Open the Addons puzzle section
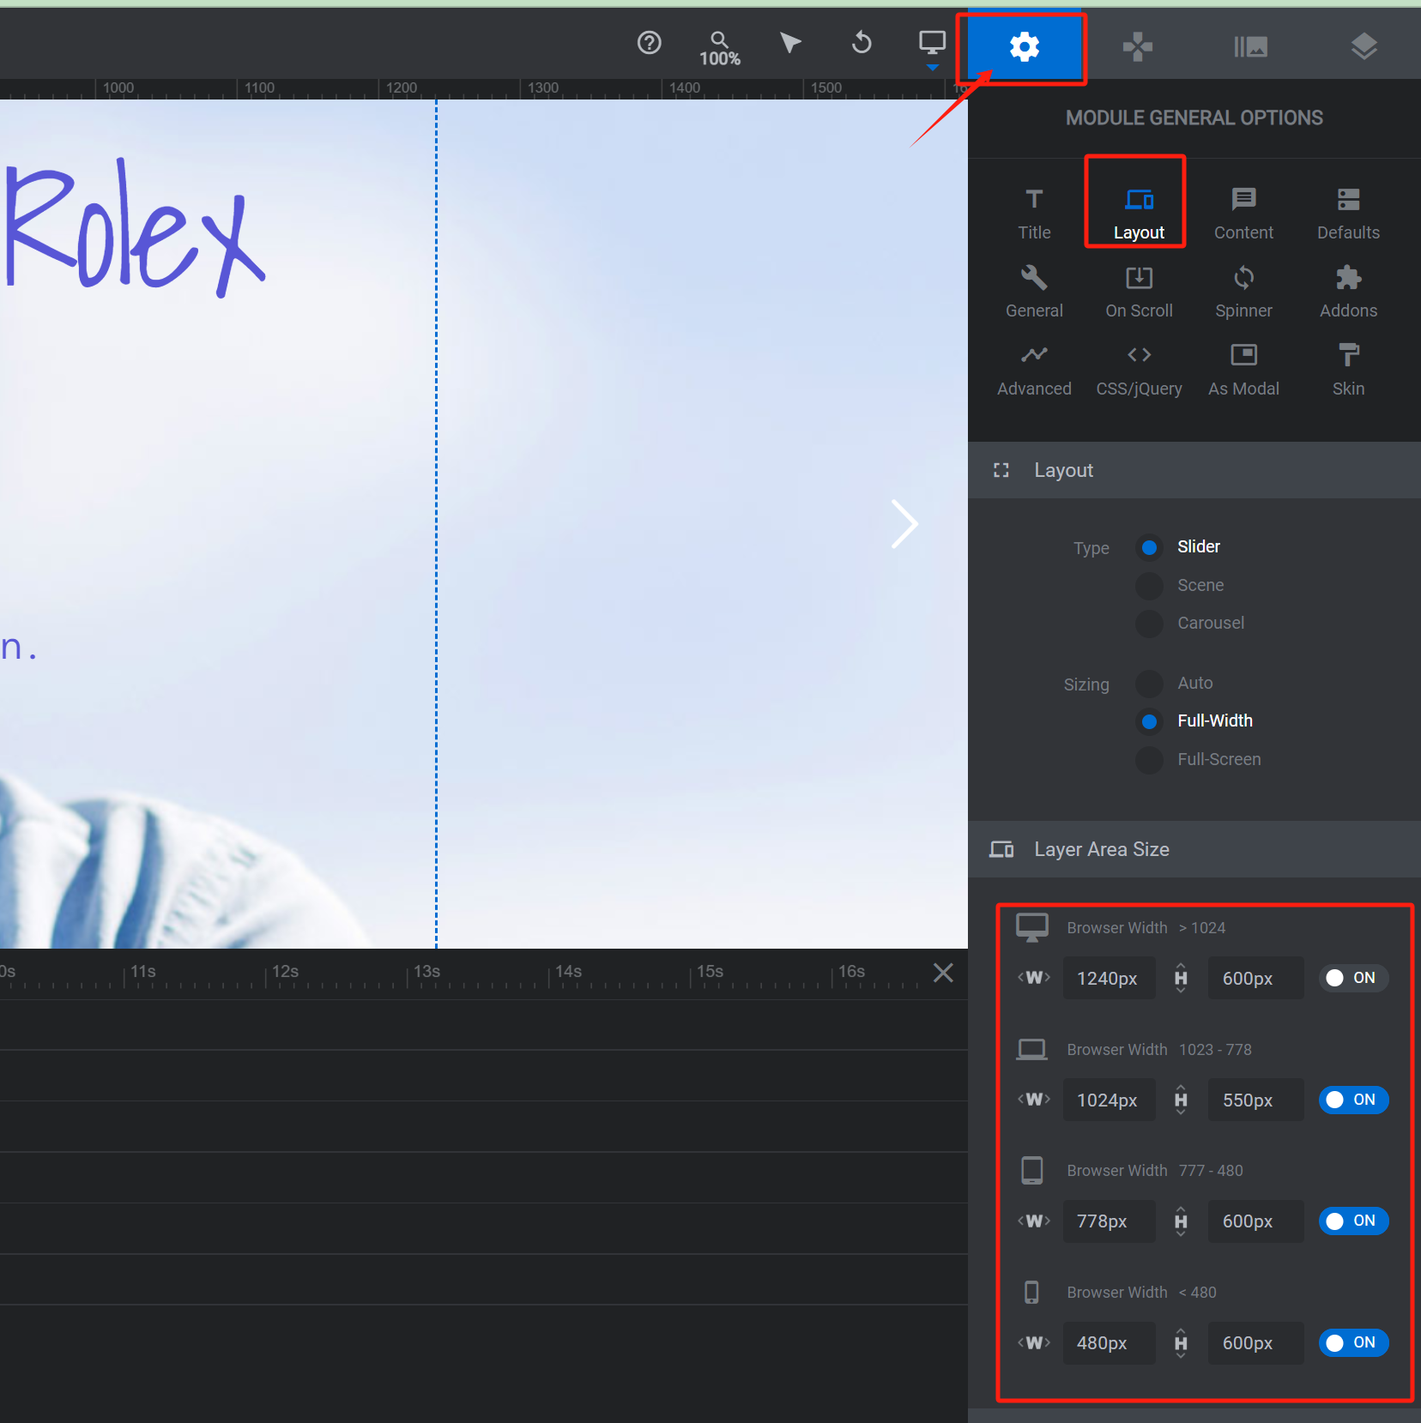The image size is (1421, 1423). pyautogui.click(x=1348, y=292)
